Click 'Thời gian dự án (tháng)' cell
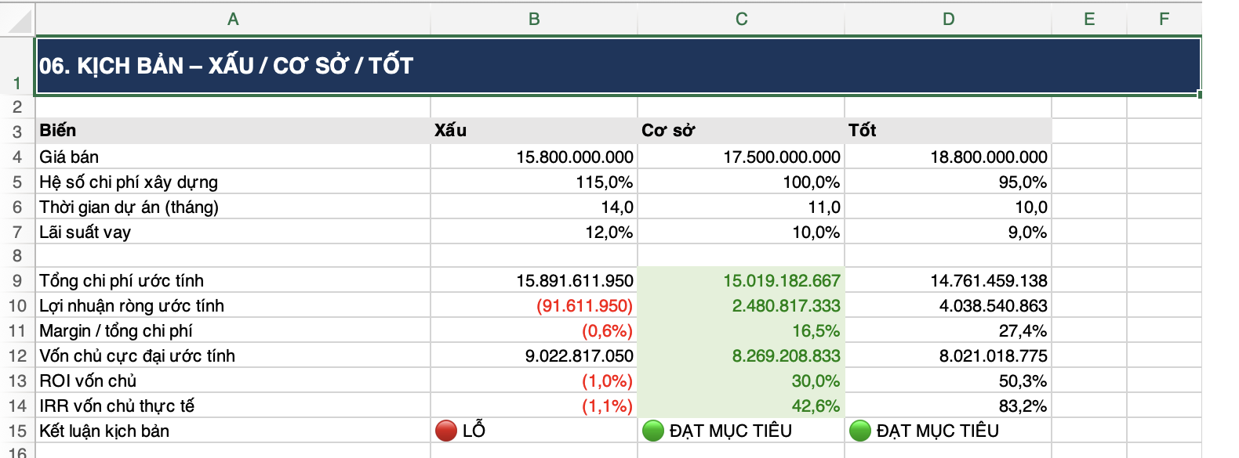 [x=233, y=207]
